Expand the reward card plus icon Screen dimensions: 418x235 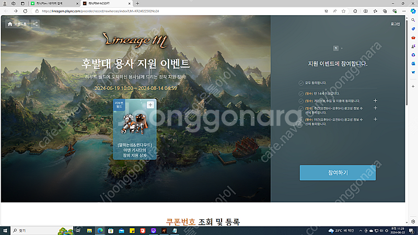click(150, 105)
